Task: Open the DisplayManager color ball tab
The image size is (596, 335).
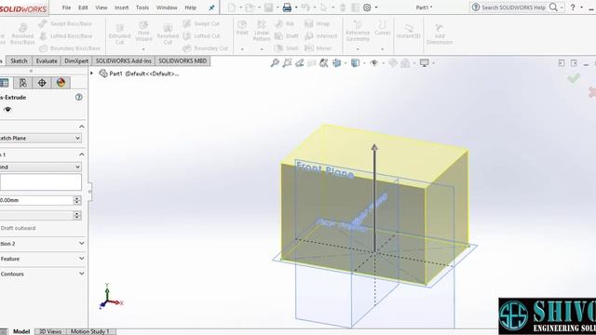Action: point(61,83)
